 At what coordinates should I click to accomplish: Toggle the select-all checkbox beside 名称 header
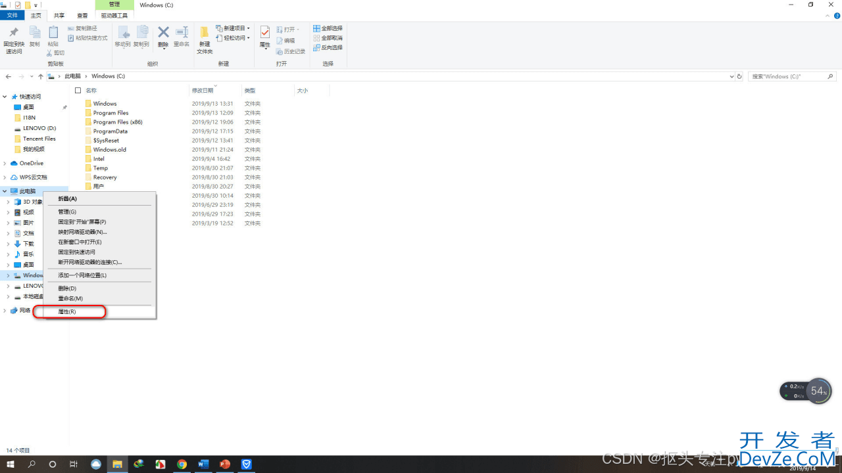point(78,91)
